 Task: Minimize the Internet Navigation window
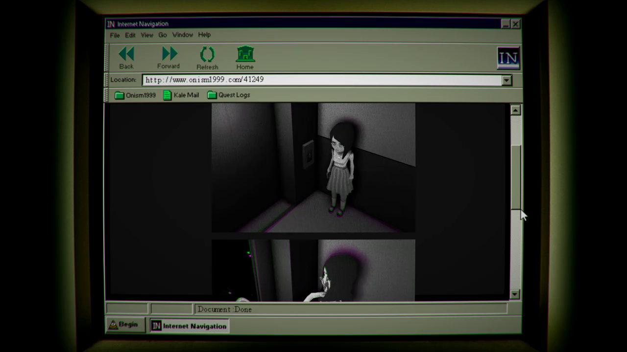click(x=506, y=24)
